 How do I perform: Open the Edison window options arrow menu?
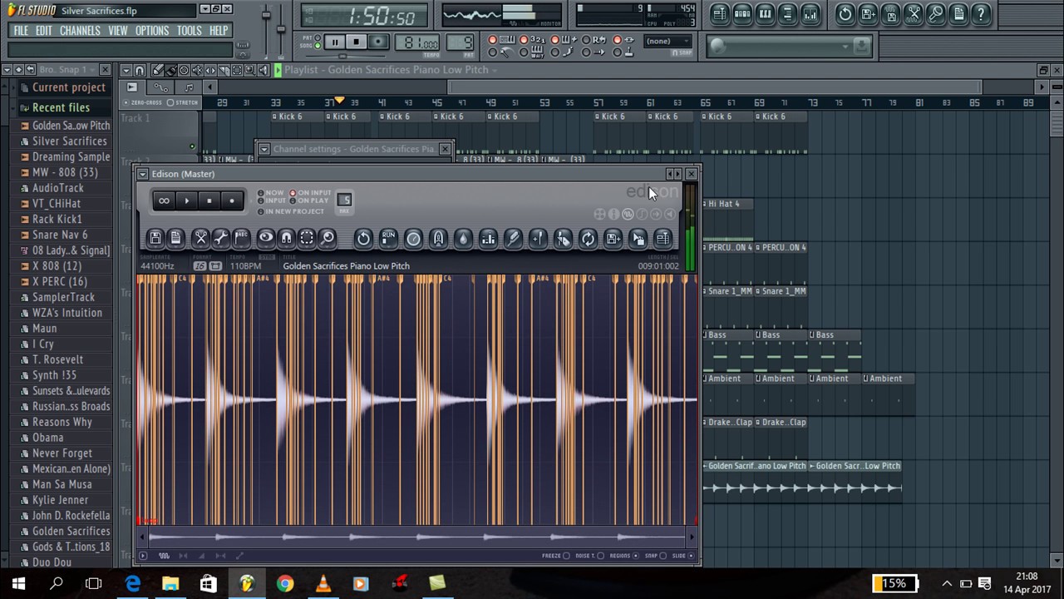pyautogui.click(x=143, y=174)
